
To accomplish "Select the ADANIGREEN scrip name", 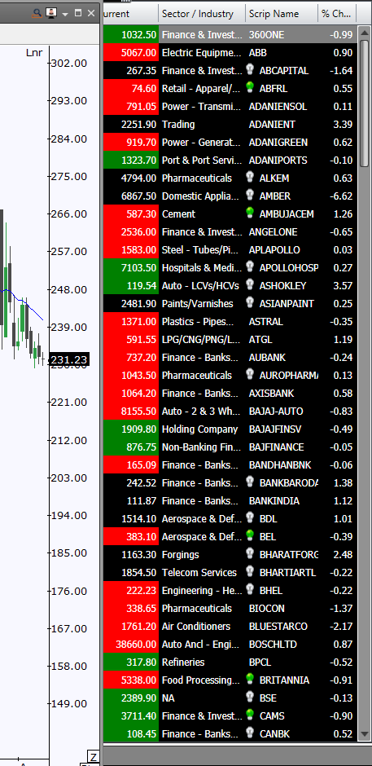I will [278, 142].
